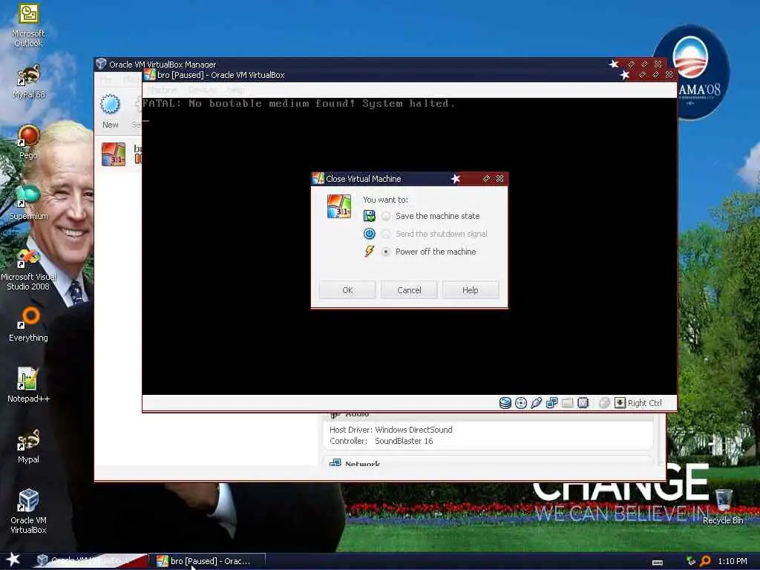
Task: Open the Supermium desktop icon
Action: [x=28, y=203]
